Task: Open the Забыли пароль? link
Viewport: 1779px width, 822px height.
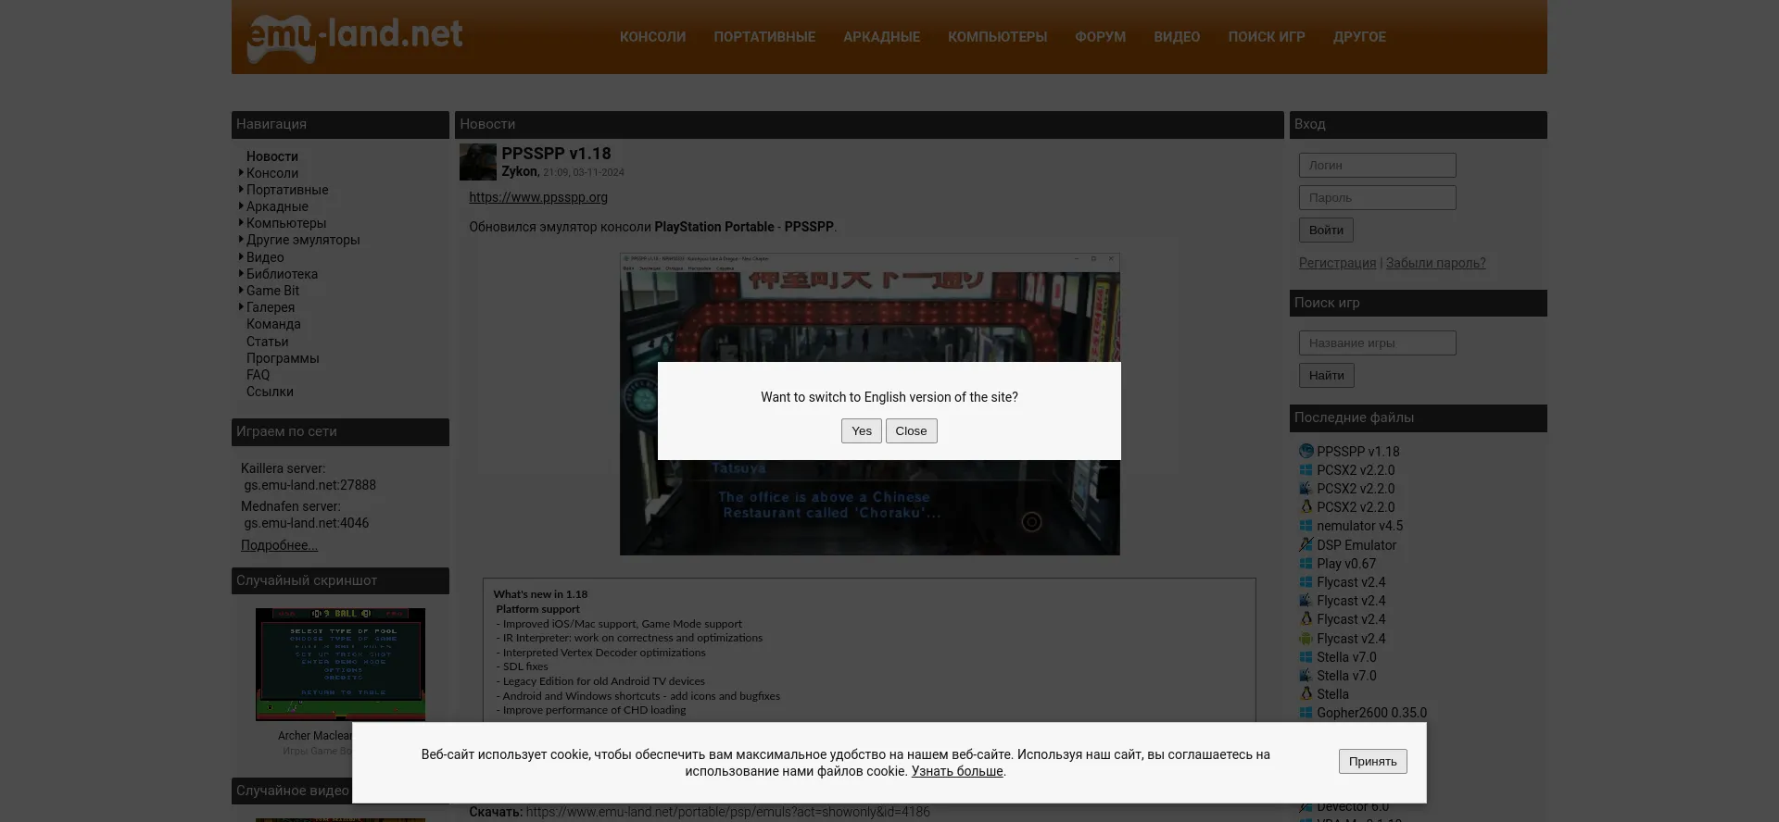Action: (x=1435, y=263)
